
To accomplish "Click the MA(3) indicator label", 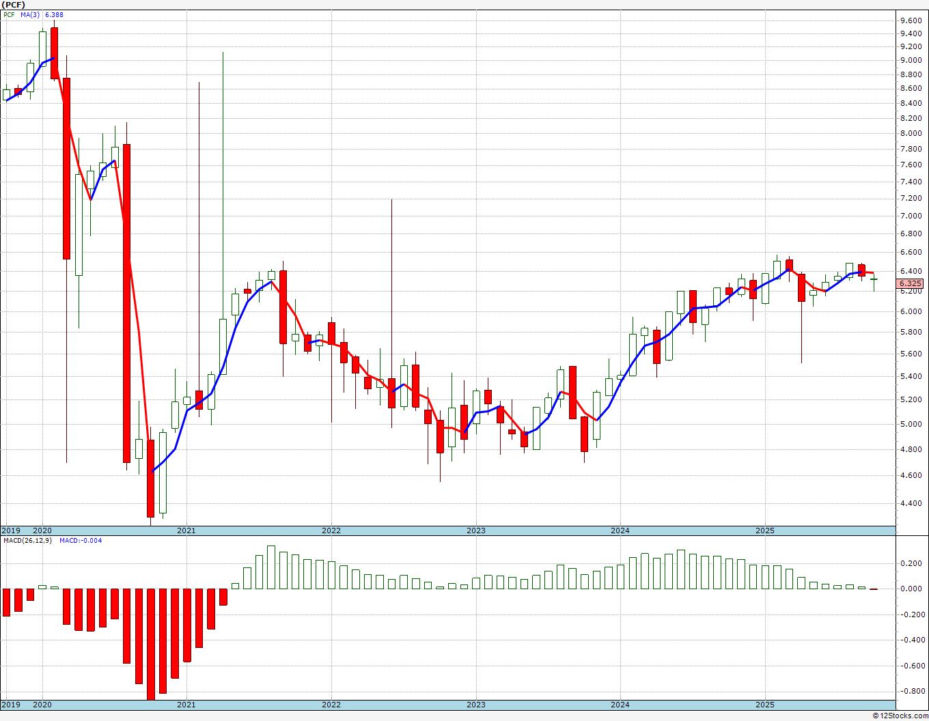I will [30, 14].
